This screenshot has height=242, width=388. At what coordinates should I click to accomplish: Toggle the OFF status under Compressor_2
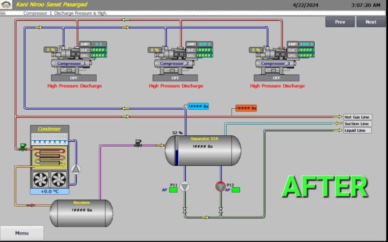(175, 78)
